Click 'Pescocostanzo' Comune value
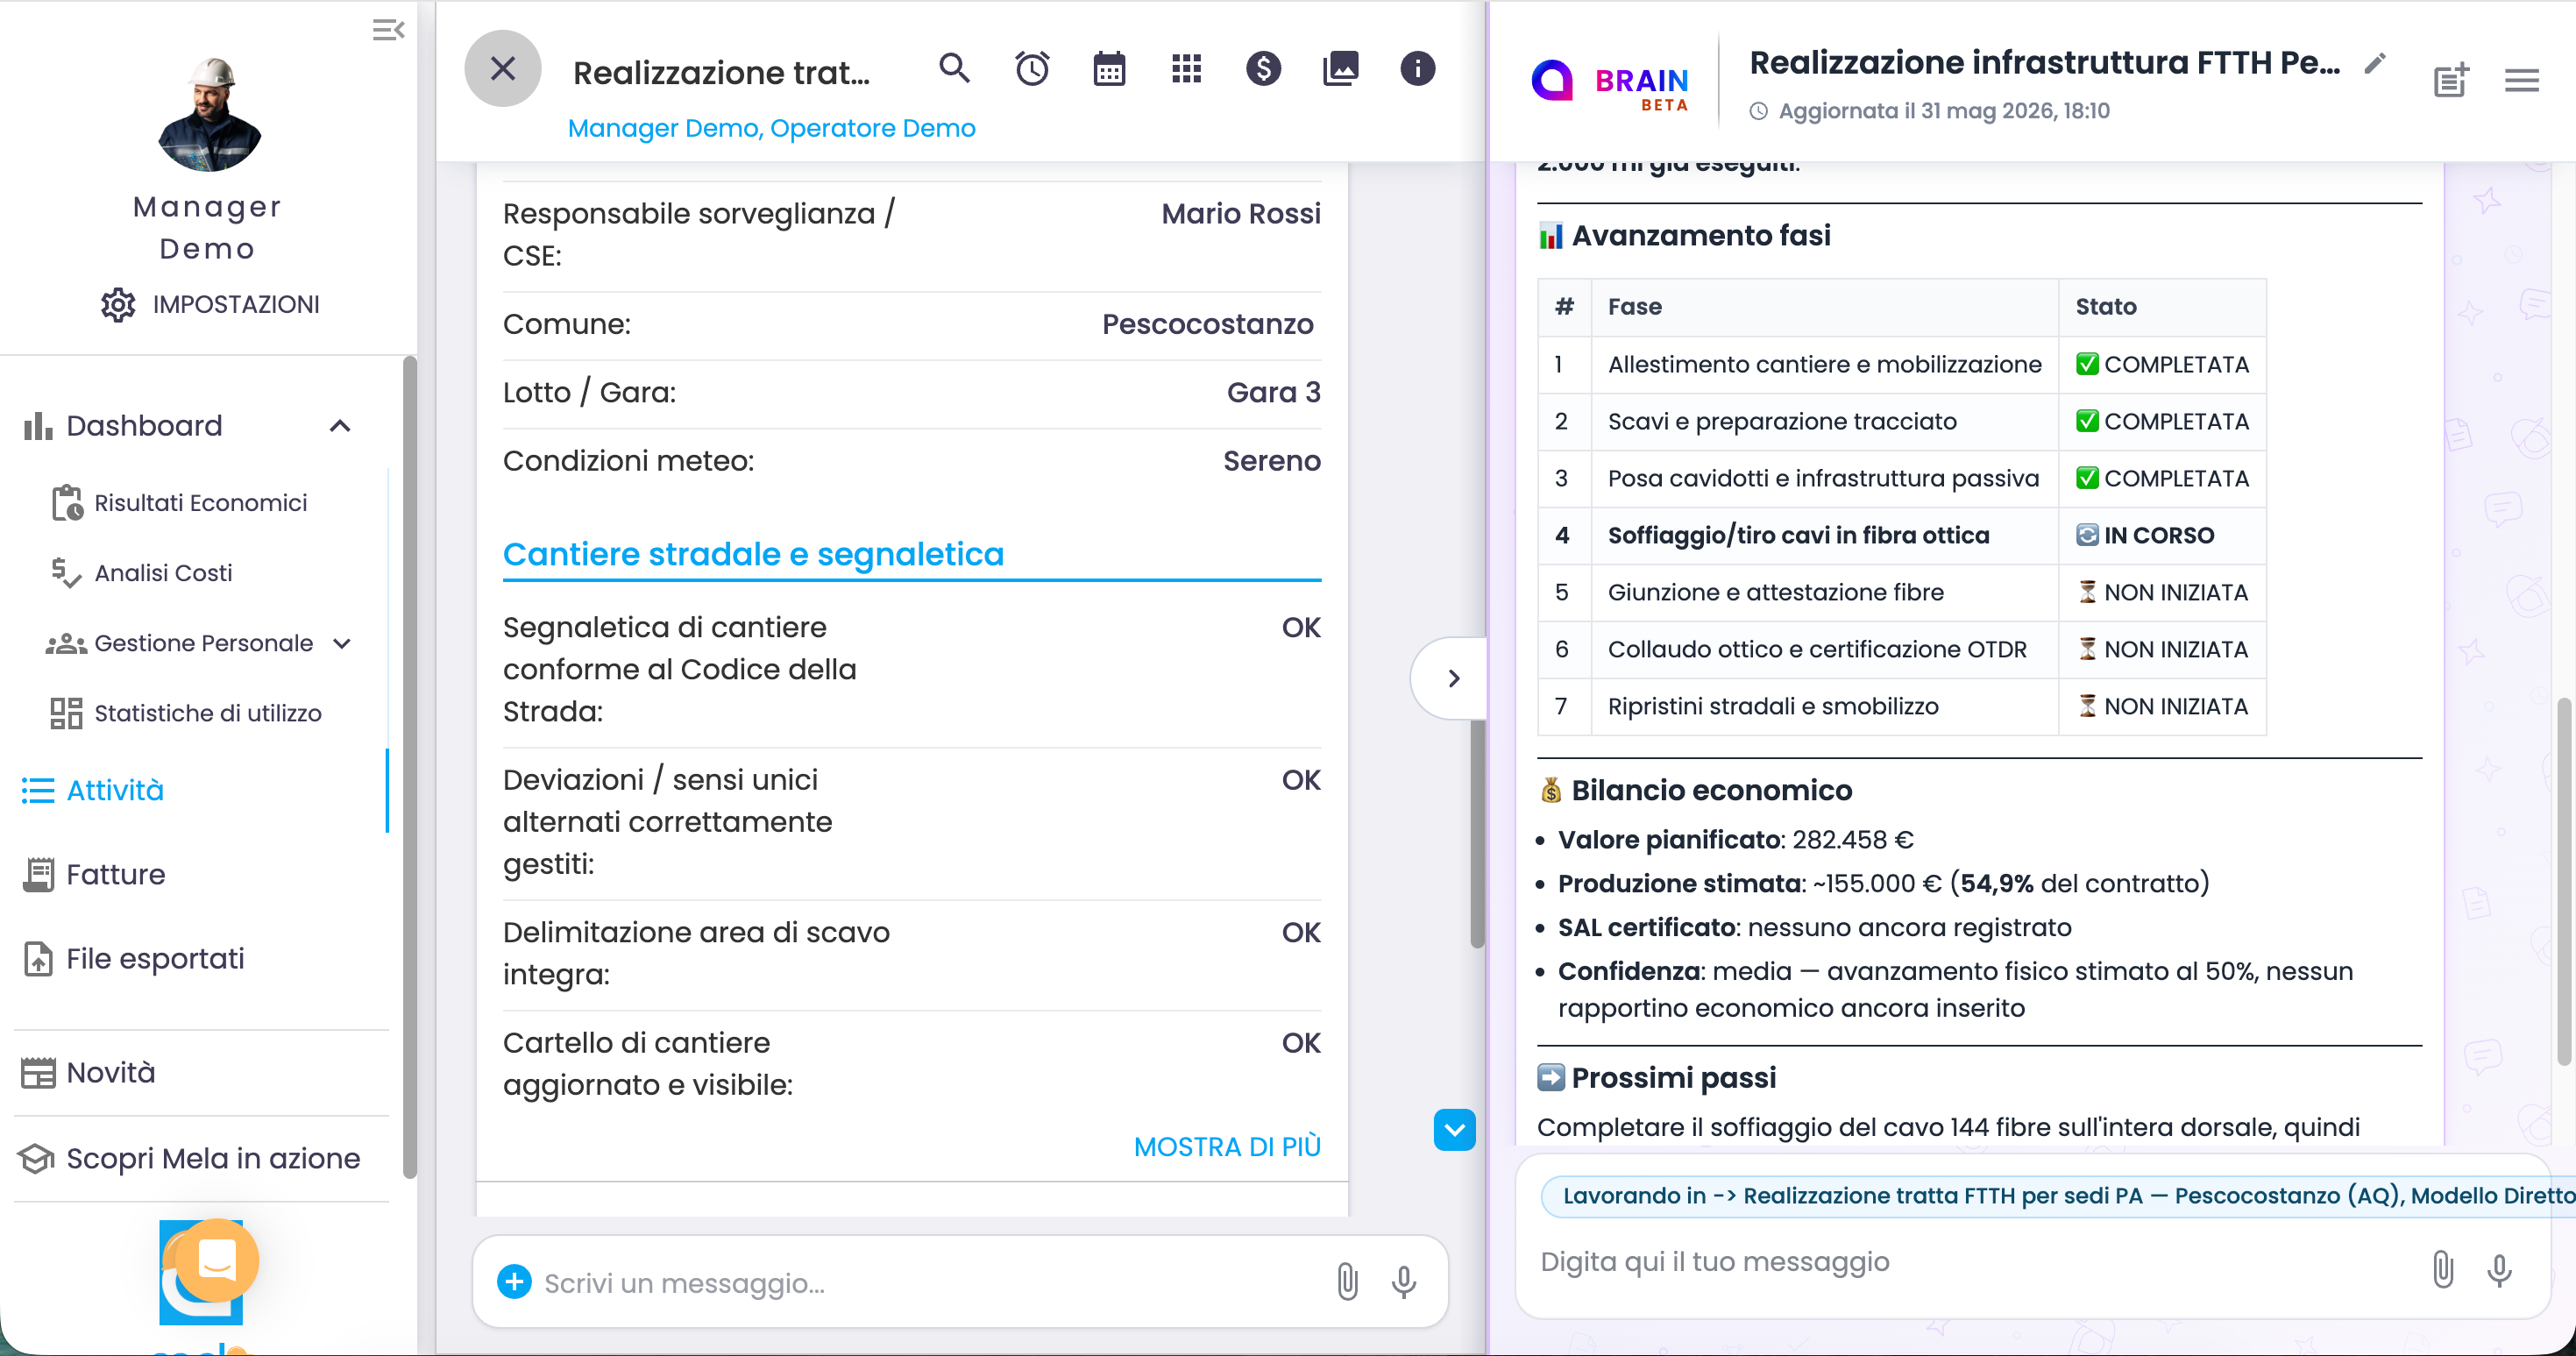 1207,324
